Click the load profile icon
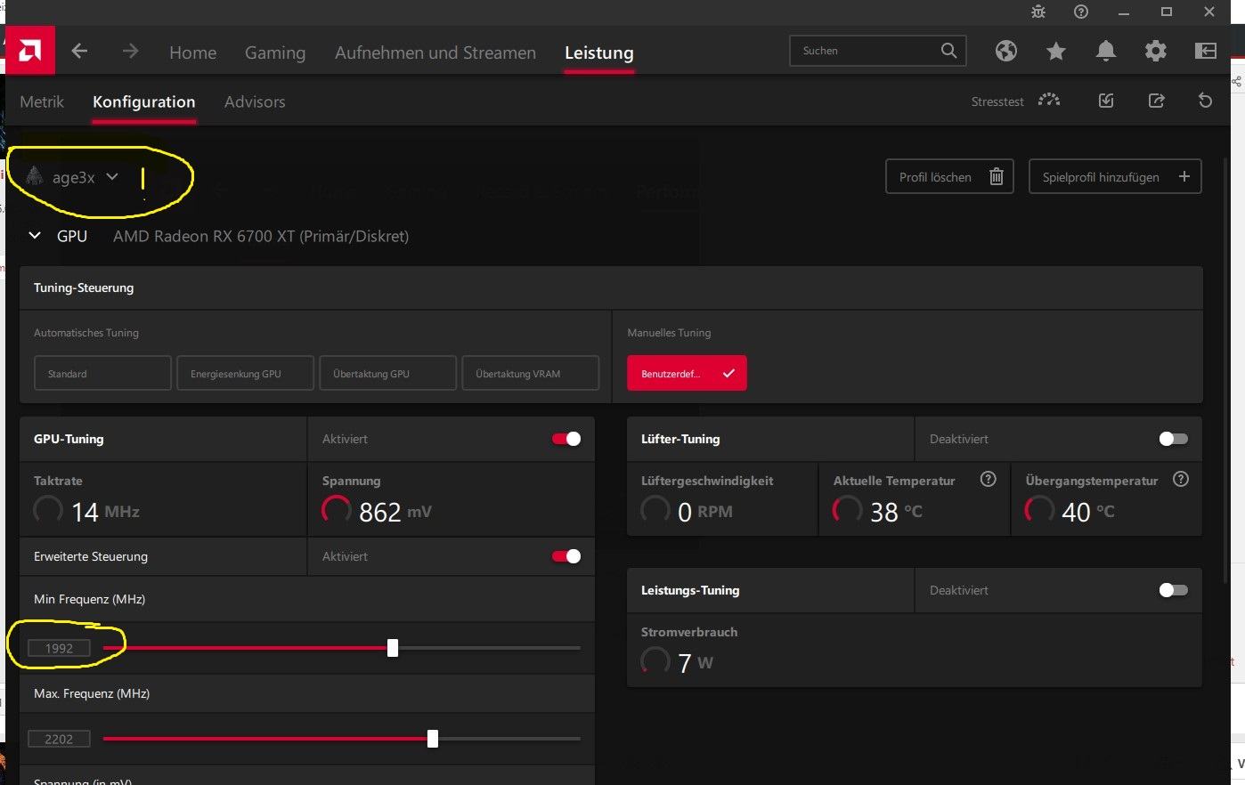Image resolution: width=1245 pixels, height=785 pixels. pos(1106,101)
